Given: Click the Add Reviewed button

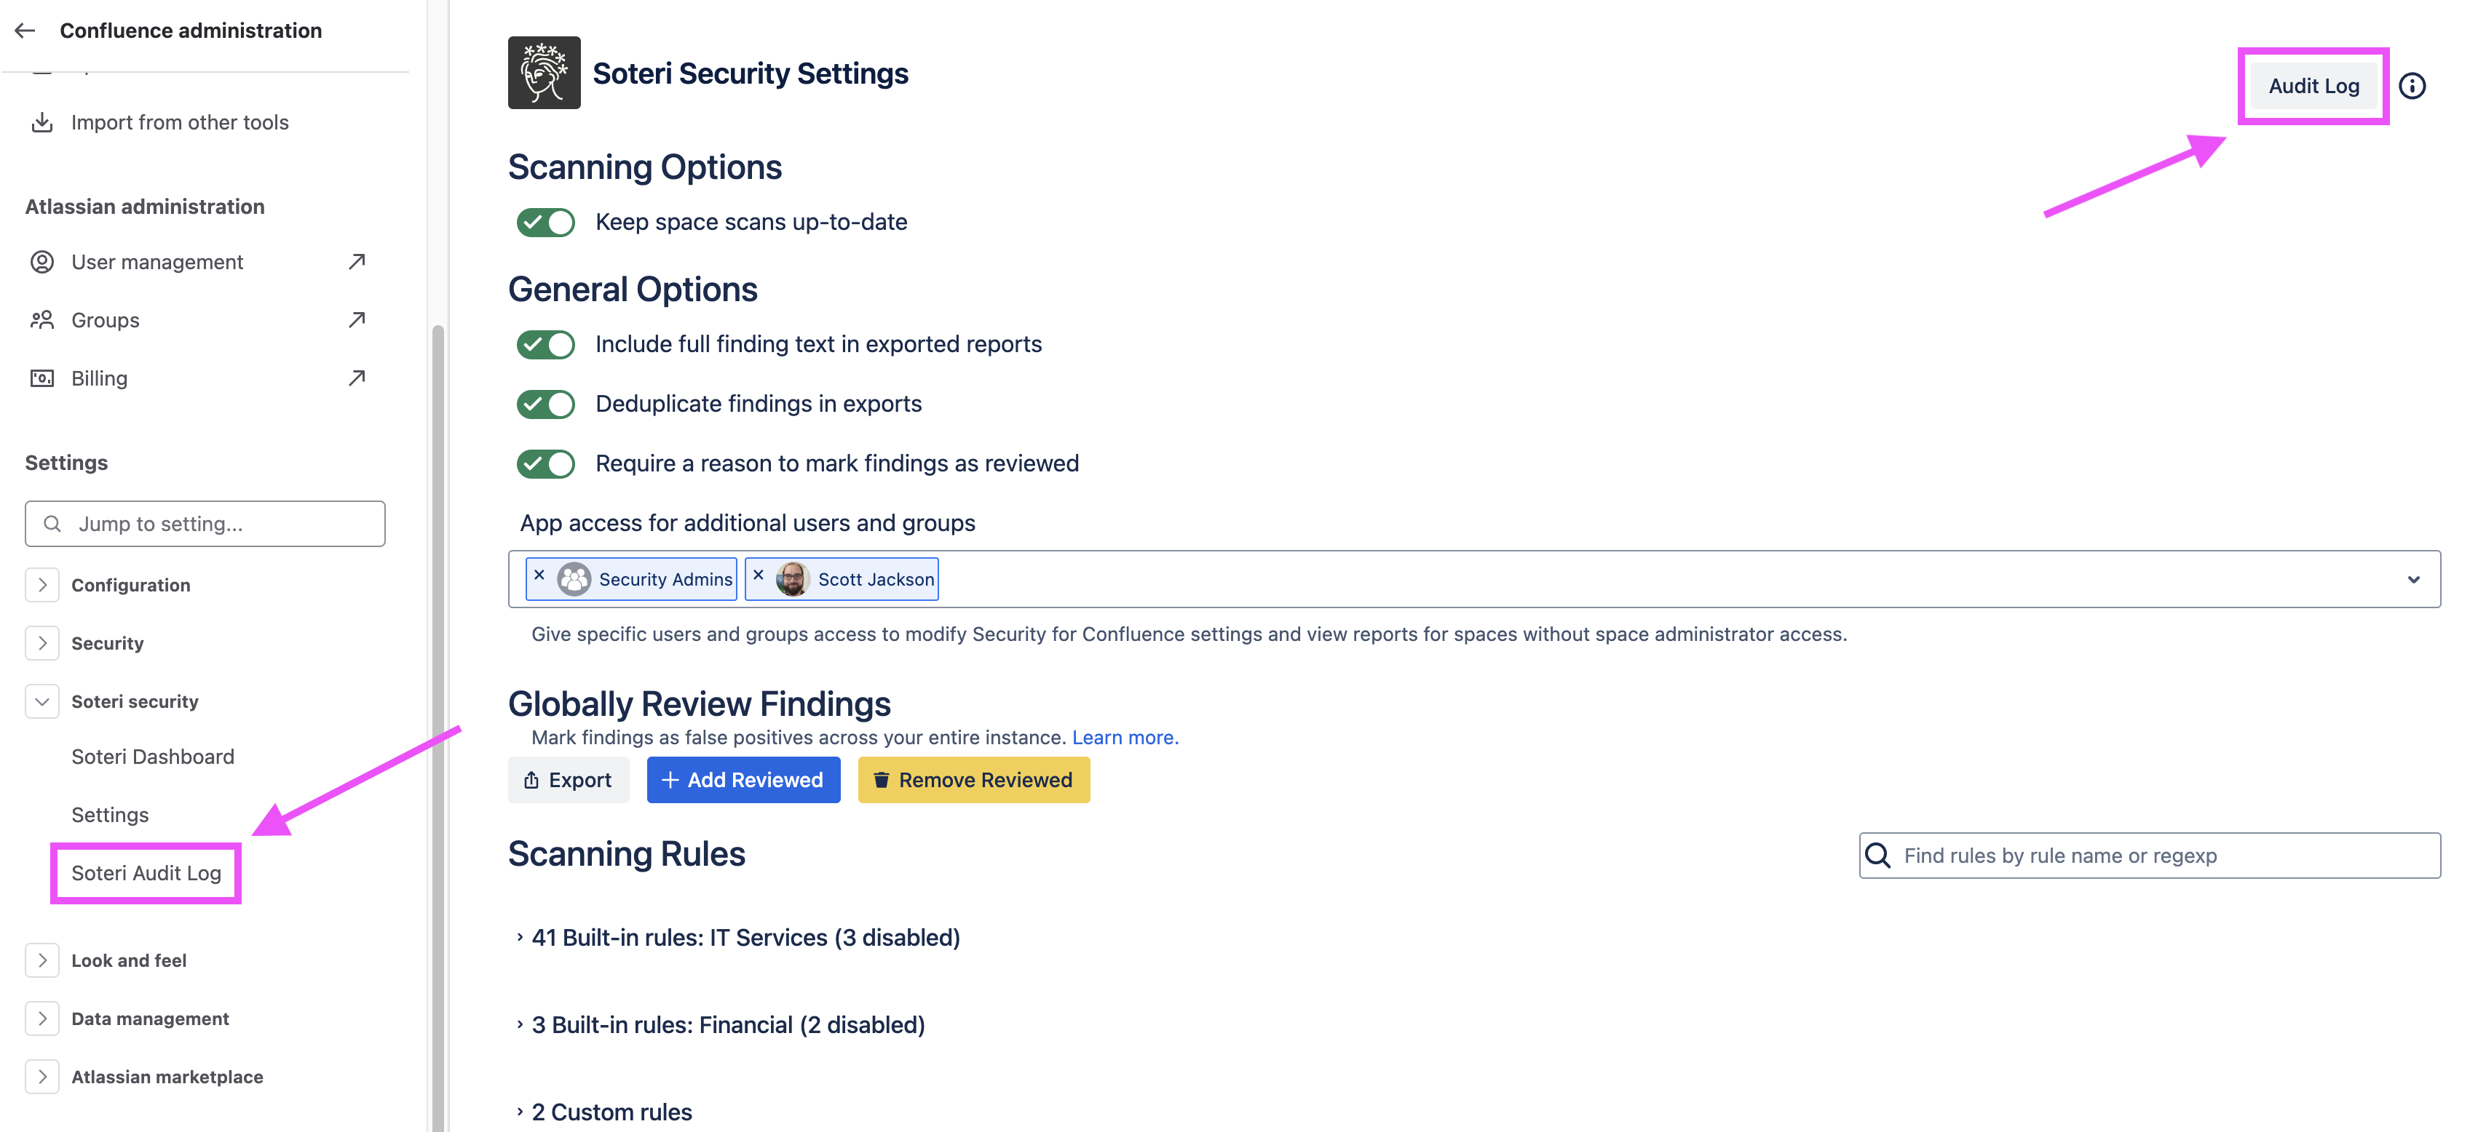Looking at the screenshot, I should click(x=743, y=779).
